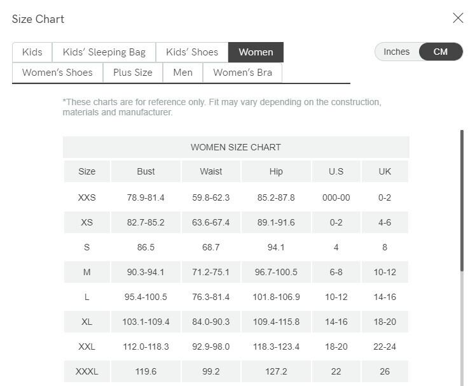The image size is (475, 386).
Task: Show the Women's Bra size chart
Action: [242, 73]
